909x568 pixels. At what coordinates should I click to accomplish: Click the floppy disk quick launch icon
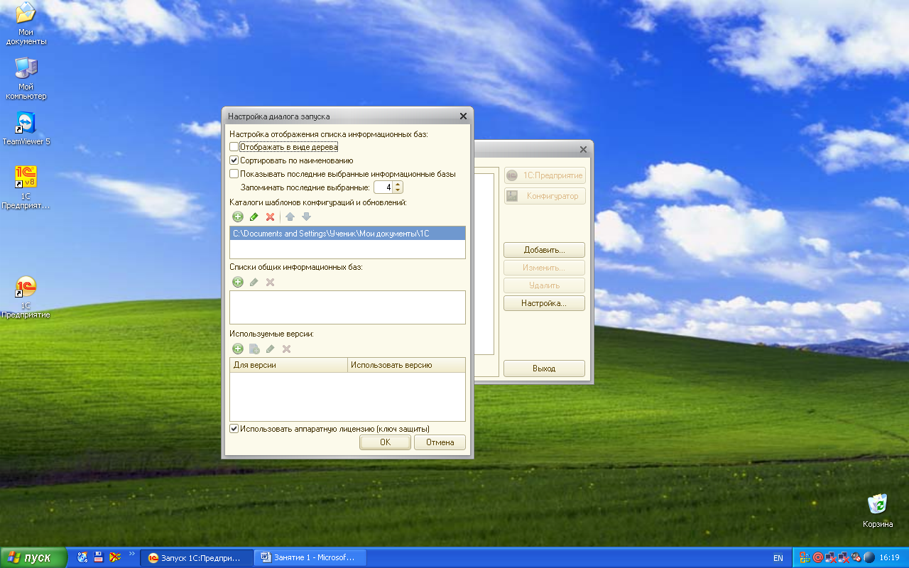click(99, 557)
